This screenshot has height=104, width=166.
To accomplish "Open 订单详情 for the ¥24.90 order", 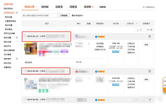I will click(131, 81).
